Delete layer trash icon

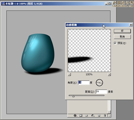tap(105, 116)
